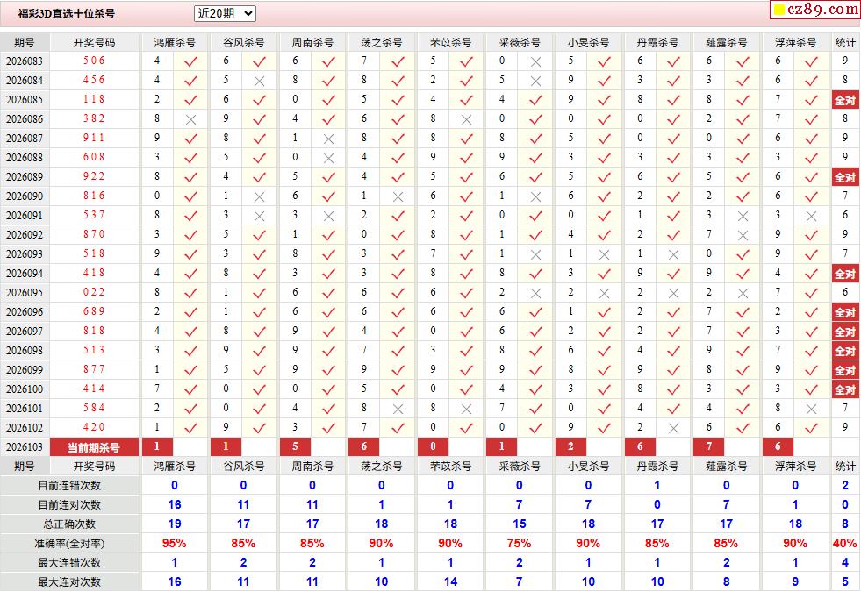Click 鸿雁杀号 current kill number 1
Screen dimensions: 861x592
157,446
